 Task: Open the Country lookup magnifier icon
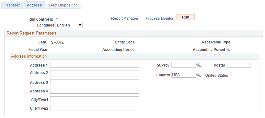tap(198, 75)
